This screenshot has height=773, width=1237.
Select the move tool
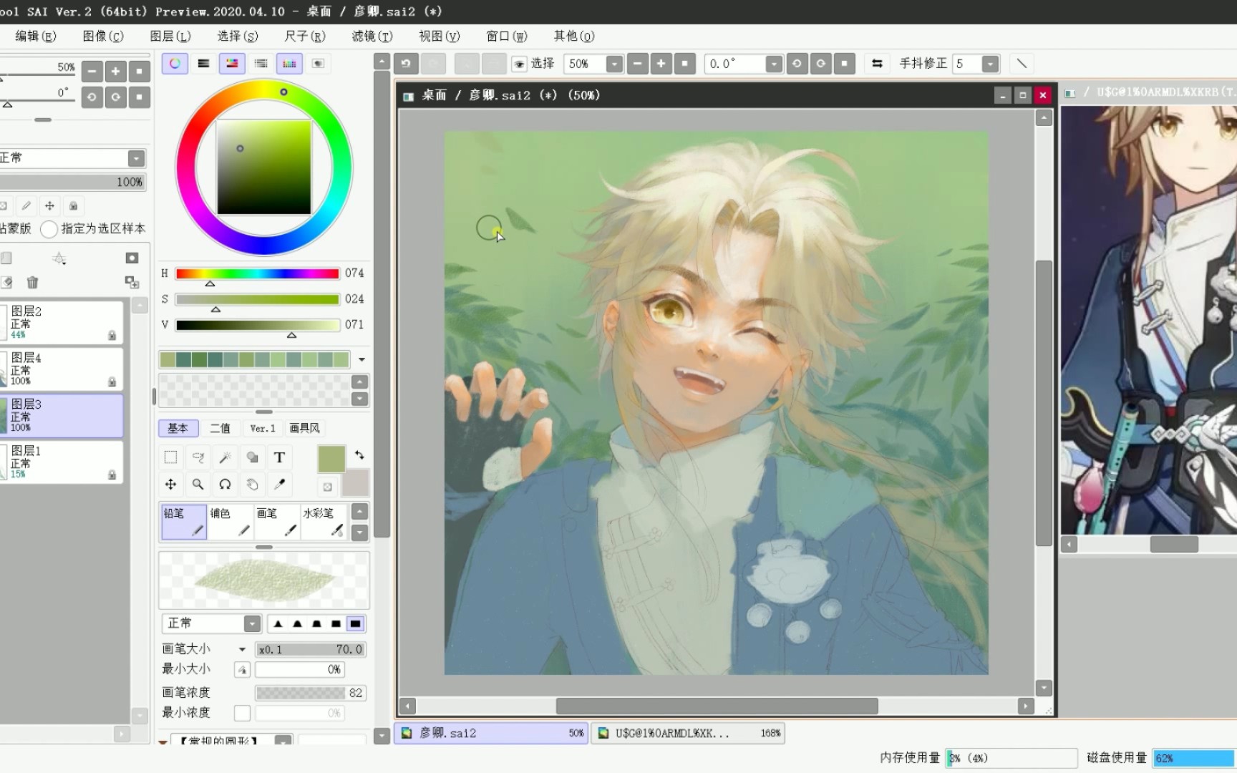click(x=170, y=485)
